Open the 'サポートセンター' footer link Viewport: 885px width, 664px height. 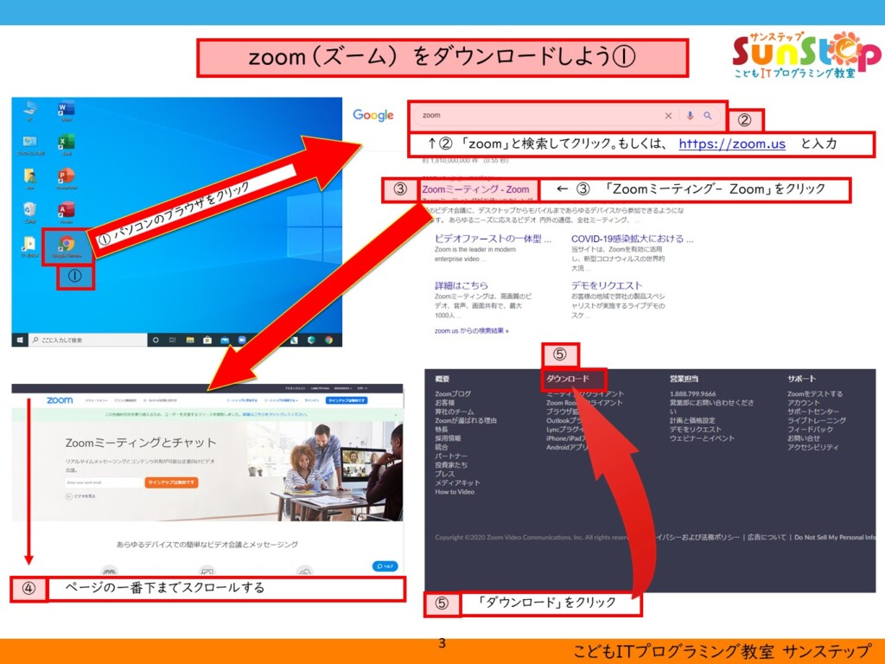(x=813, y=412)
